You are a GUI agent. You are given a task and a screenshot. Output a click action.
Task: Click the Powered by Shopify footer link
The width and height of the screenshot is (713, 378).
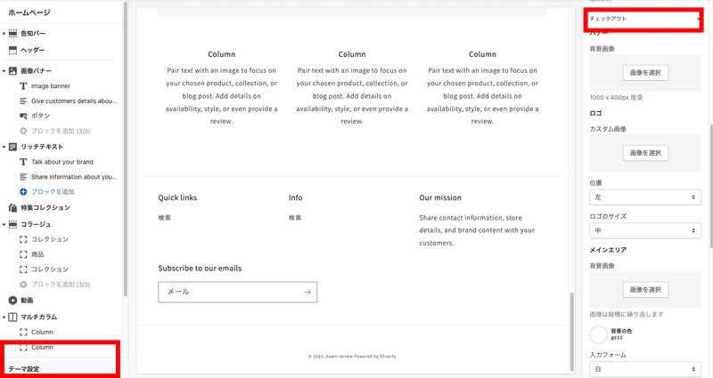click(375, 357)
